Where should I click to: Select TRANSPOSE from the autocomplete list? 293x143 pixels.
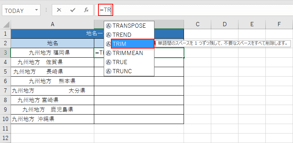129,26
